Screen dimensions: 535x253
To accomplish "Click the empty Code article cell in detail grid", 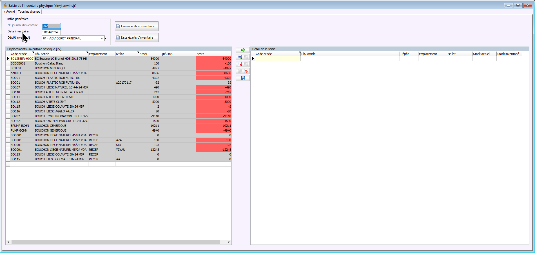I will point(277,59).
